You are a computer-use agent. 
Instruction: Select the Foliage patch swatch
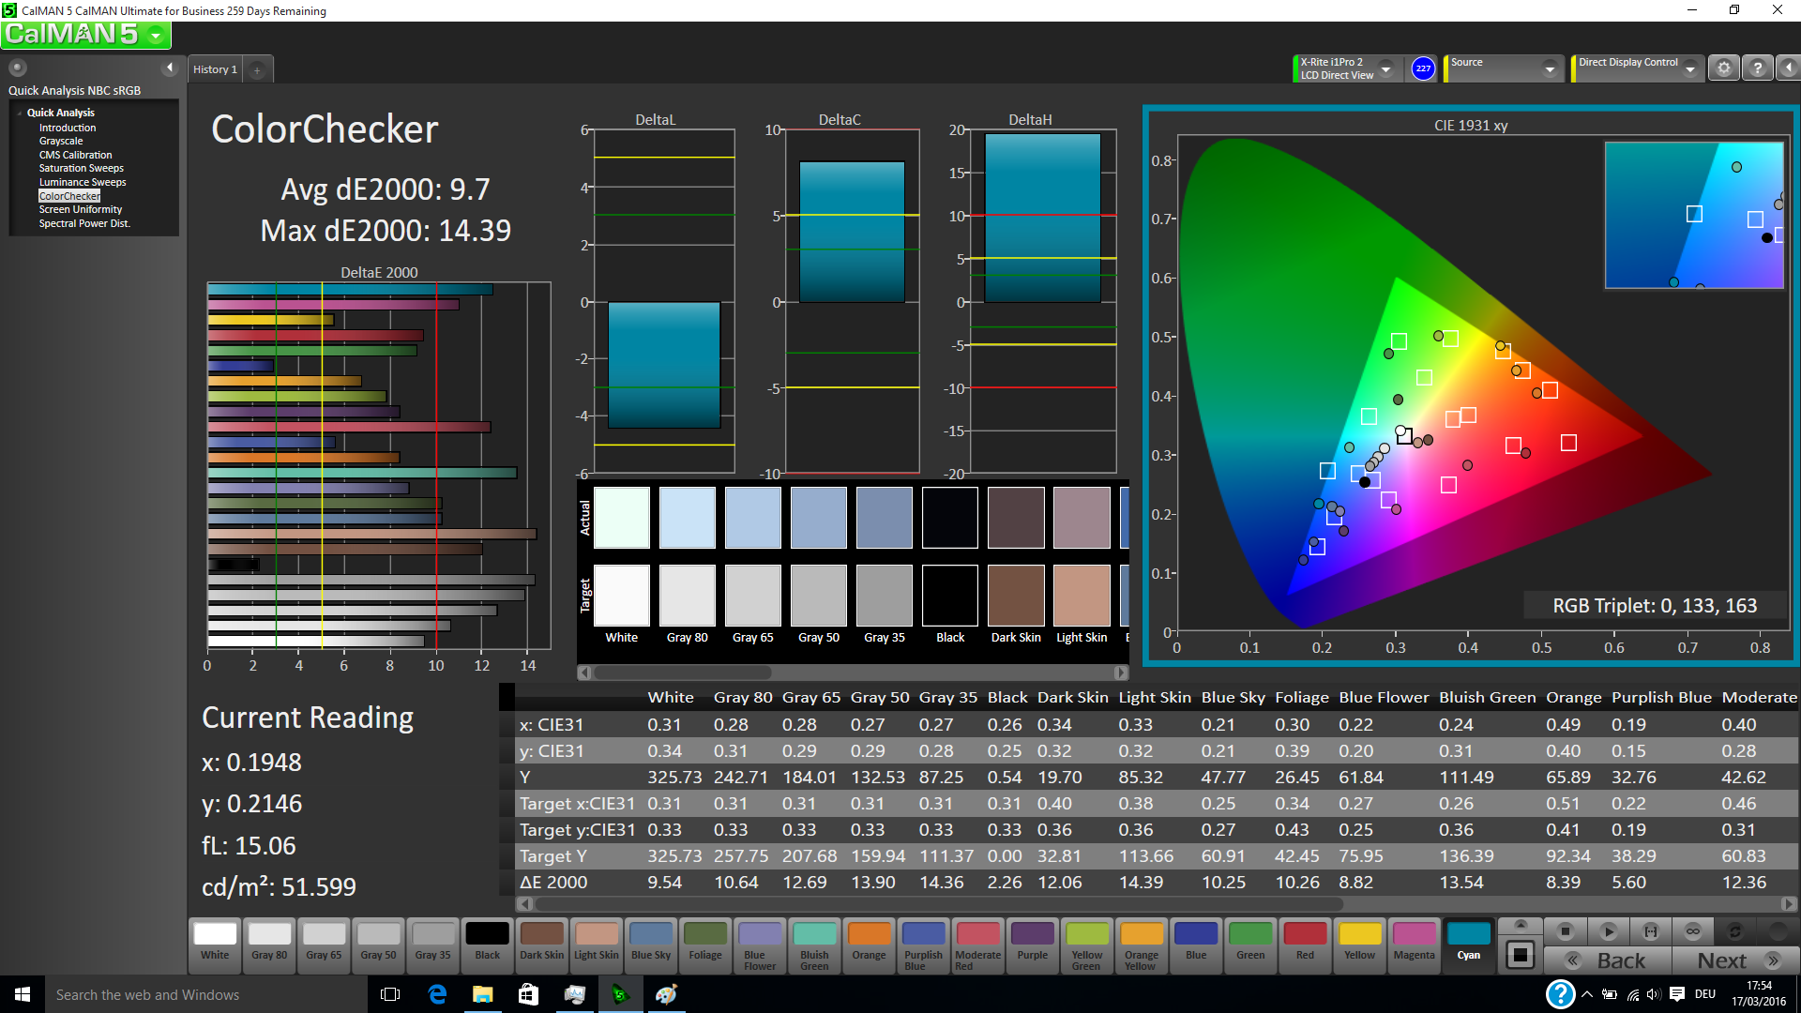(705, 945)
